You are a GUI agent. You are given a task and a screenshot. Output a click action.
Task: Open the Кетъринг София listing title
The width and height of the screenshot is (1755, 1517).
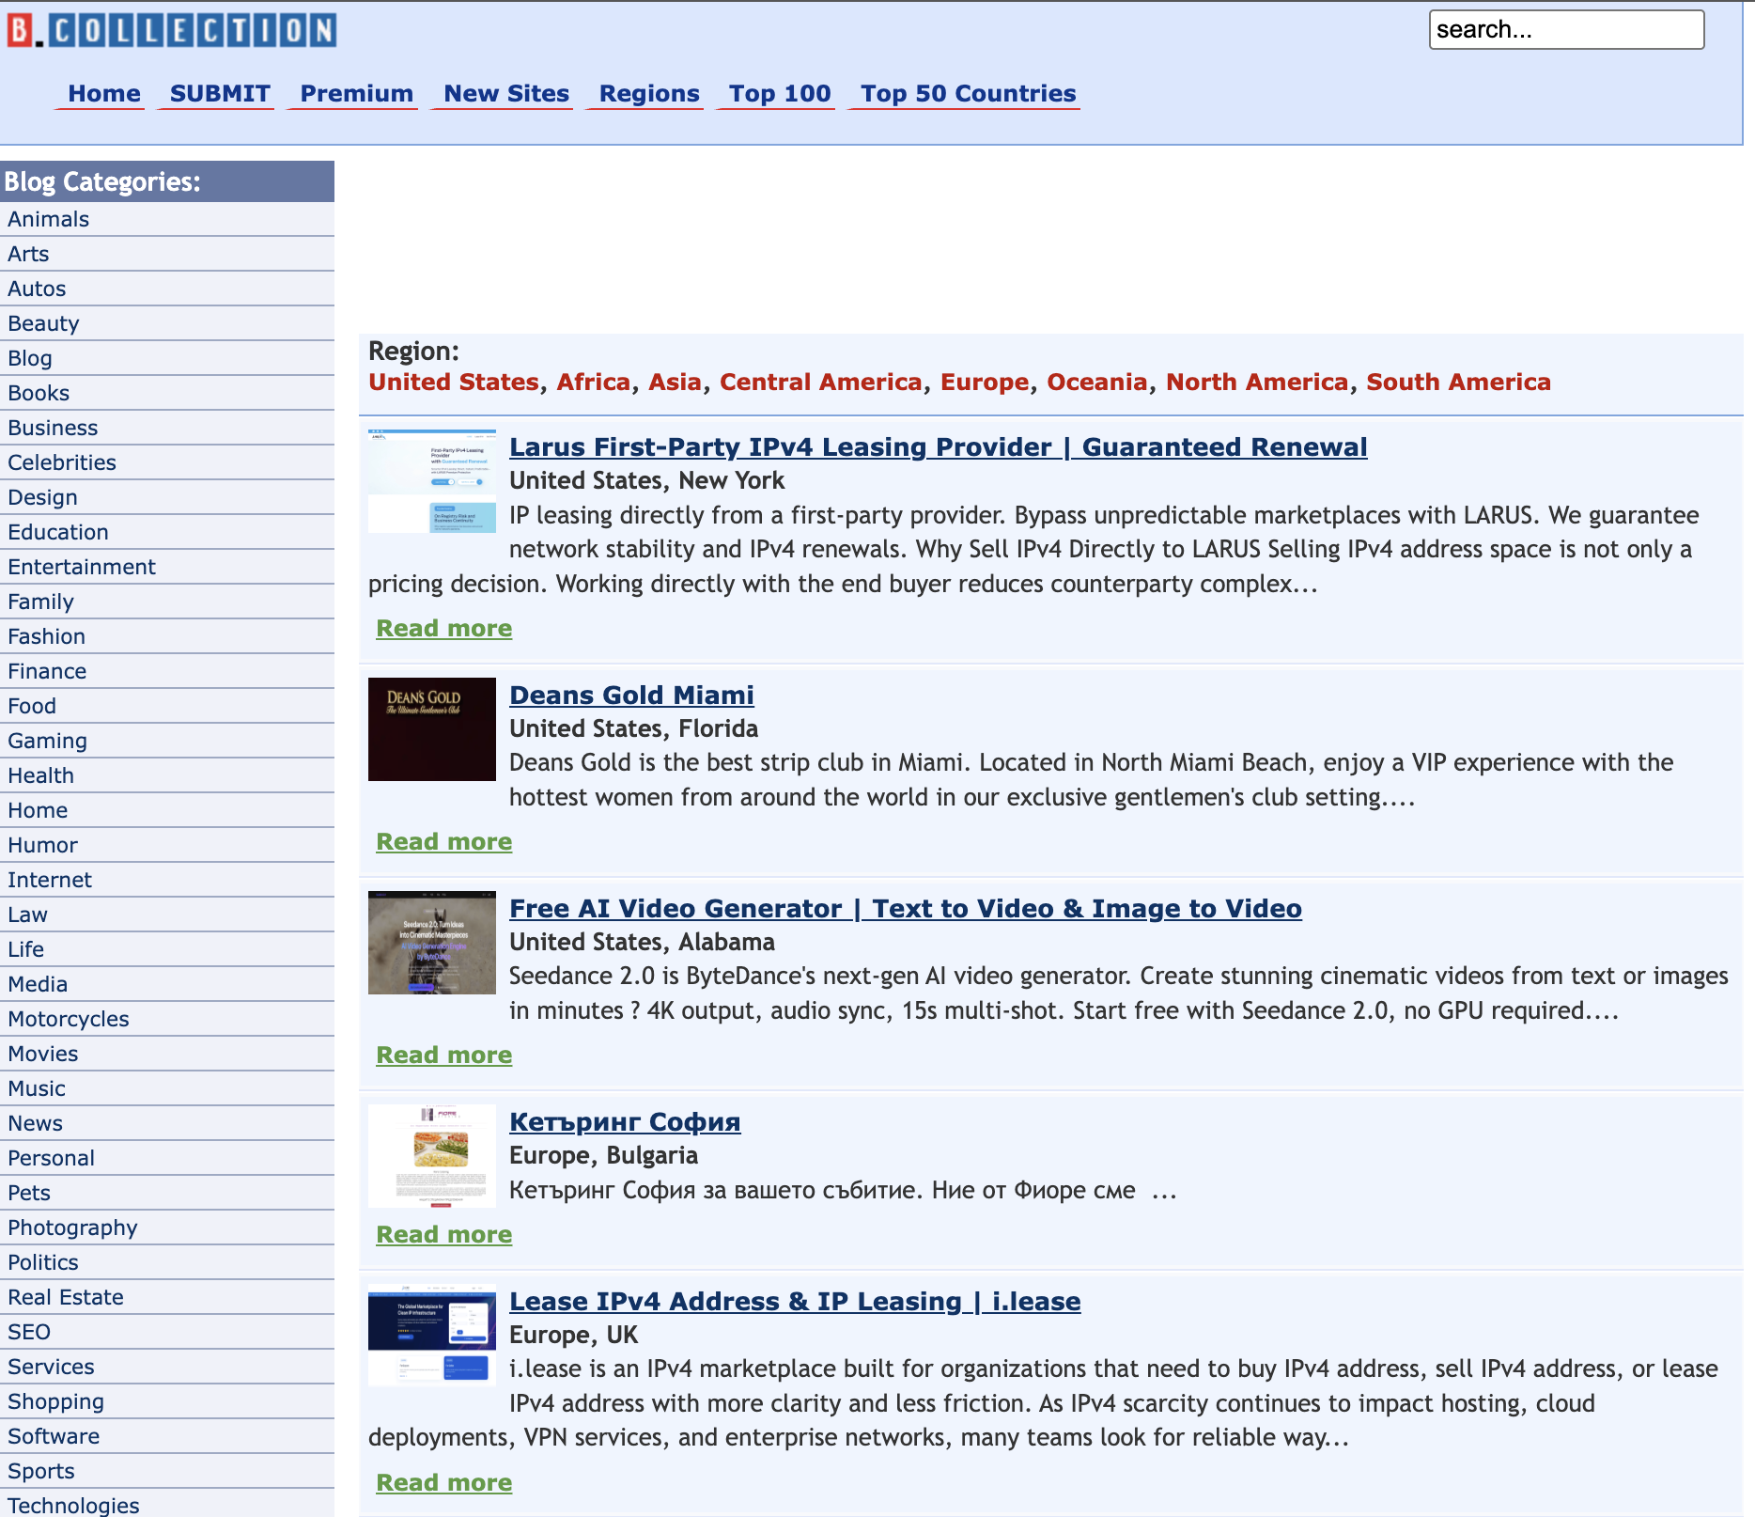pyautogui.click(x=625, y=1122)
